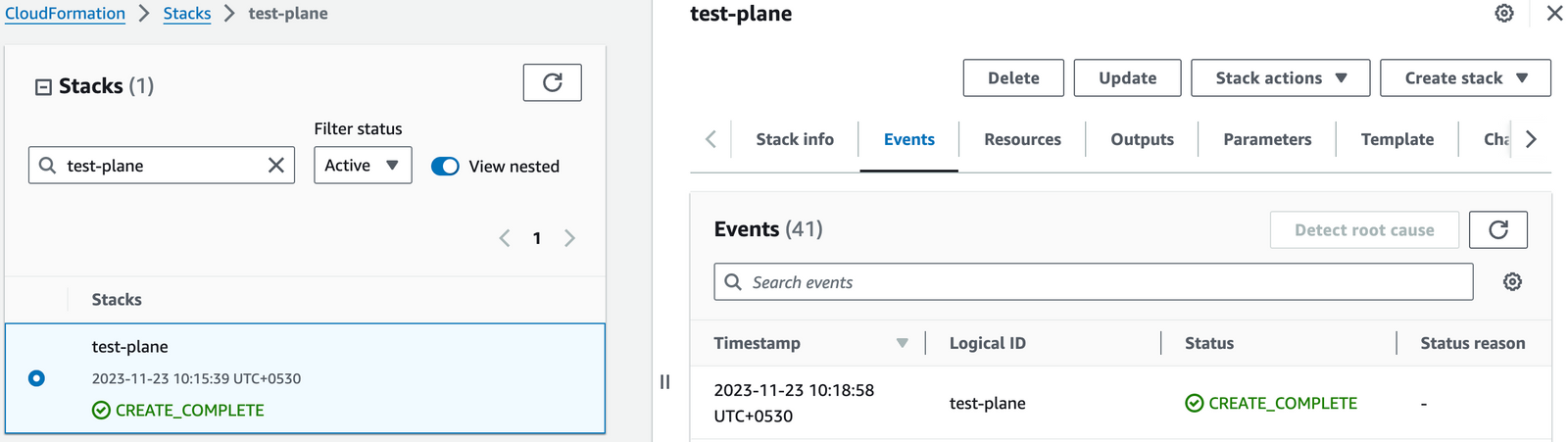The image size is (1568, 442).
Task: Open events table preferences gear
Action: 1512,282
